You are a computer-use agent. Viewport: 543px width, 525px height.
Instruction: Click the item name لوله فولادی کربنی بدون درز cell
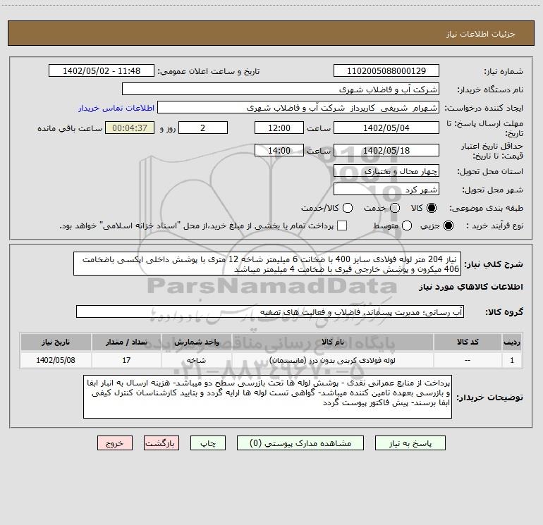[x=332, y=360]
